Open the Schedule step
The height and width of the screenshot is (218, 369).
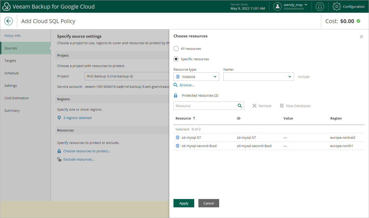(x=11, y=73)
